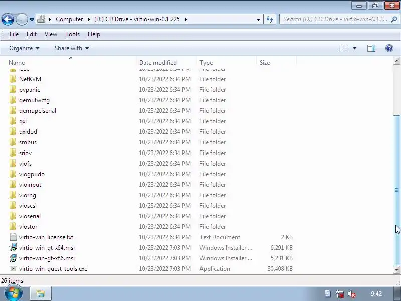
Task: Click the 9:42 taskbar clock
Action: point(376,294)
